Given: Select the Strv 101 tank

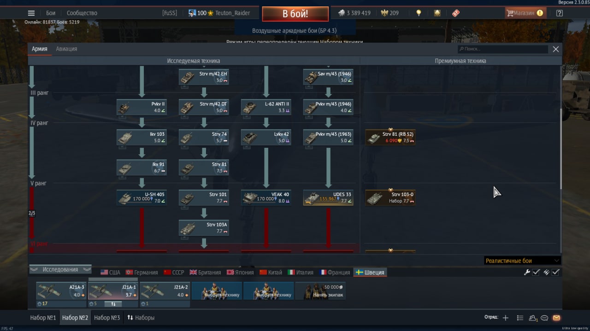Looking at the screenshot, I should [204, 197].
